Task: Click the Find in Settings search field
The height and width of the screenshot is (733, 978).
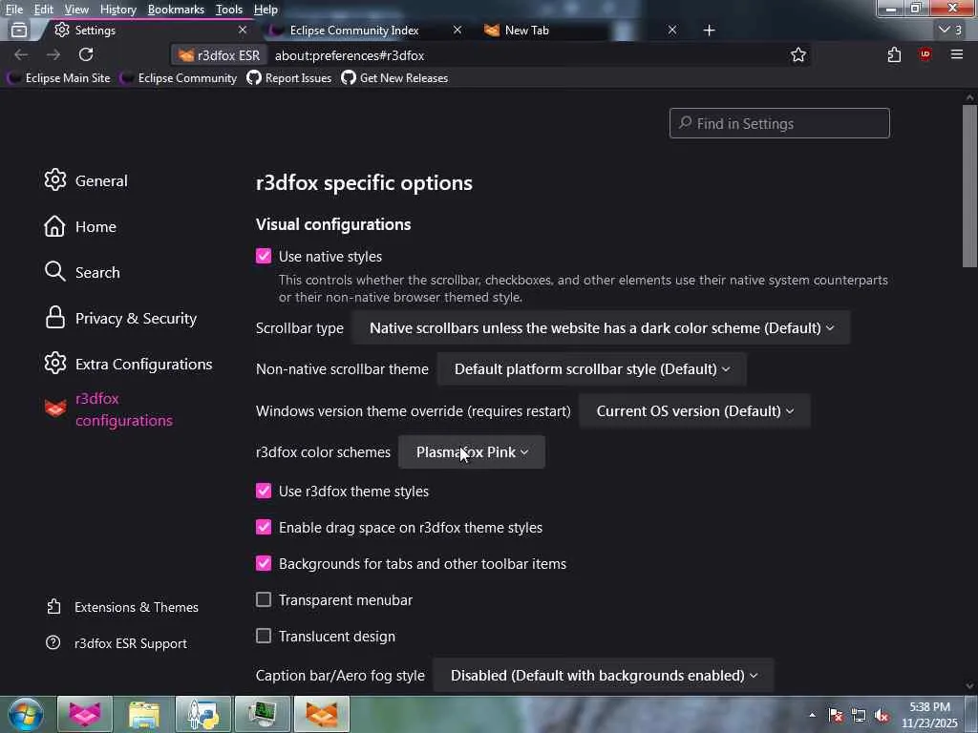Action: [779, 123]
